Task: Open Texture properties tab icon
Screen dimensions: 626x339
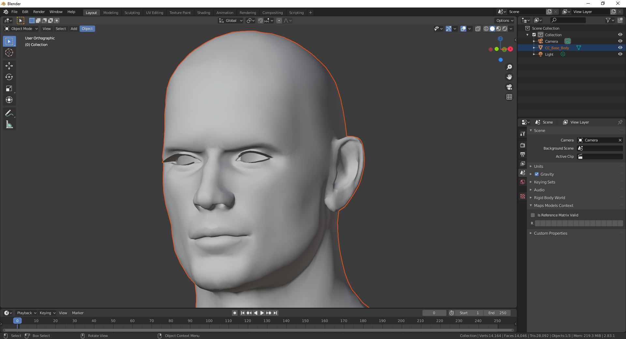Action: coord(523,196)
